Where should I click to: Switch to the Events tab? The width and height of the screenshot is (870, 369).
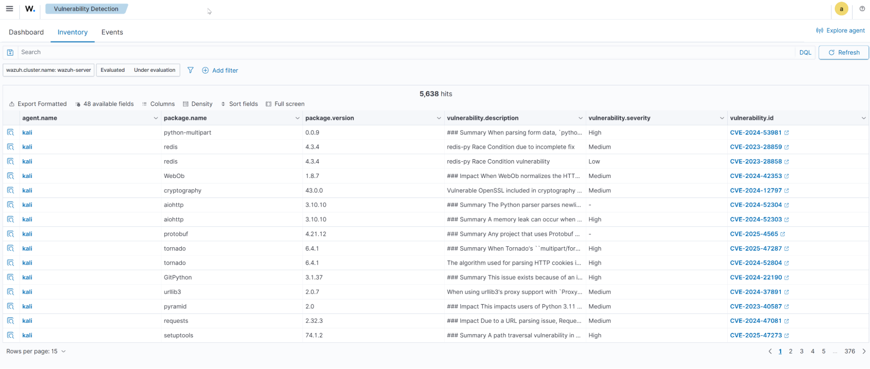click(x=112, y=32)
